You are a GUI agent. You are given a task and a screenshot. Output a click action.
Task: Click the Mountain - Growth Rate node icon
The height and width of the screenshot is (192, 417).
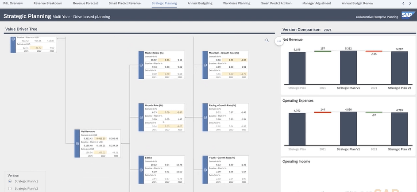click(205, 65)
